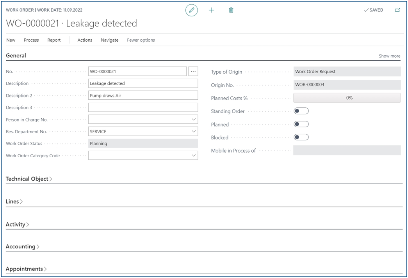Open the New menu
The height and width of the screenshot is (278, 408).
coord(11,40)
